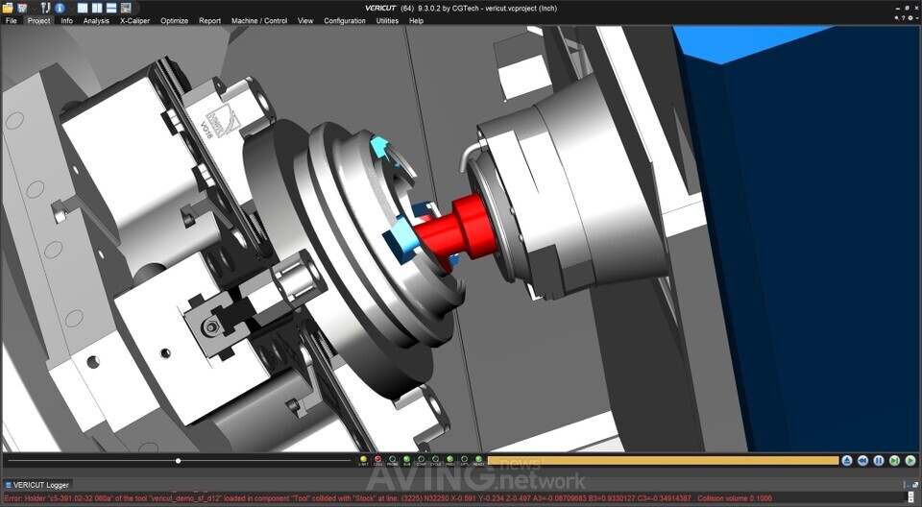Screen dimensions: 922x507
Task: Open the Machine / Control menu
Action: 259,20
